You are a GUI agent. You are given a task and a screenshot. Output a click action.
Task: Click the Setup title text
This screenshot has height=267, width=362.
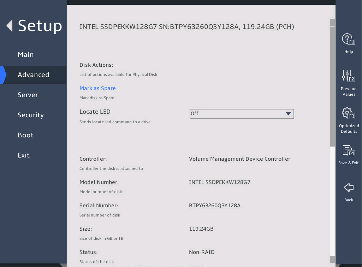(40, 26)
